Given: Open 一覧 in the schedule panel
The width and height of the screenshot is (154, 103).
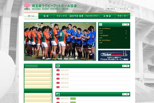Looking at the screenshot, I should 126,24.
